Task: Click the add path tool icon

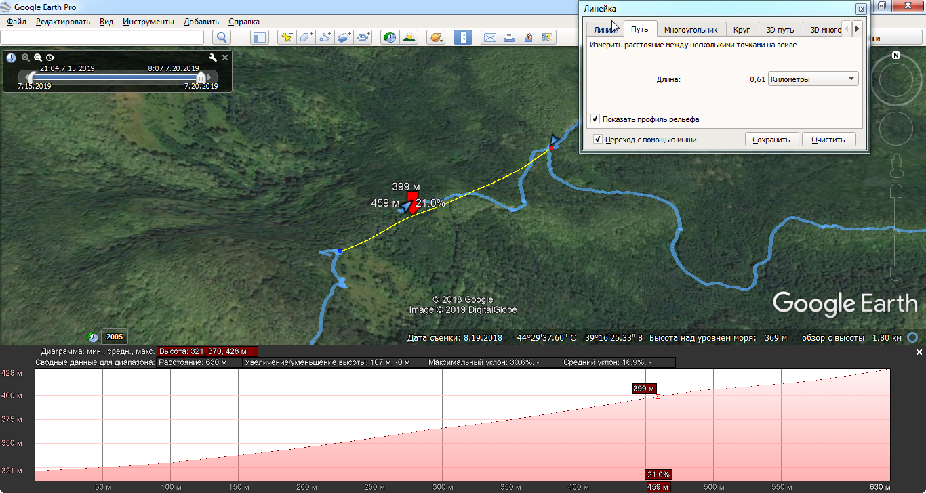Action: (x=325, y=37)
